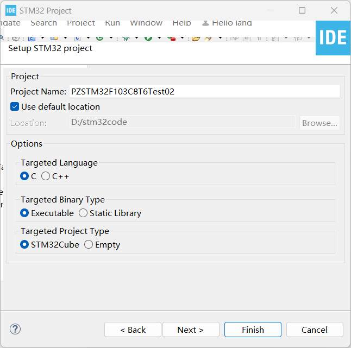Open the dialog help question-mark icon
The height and width of the screenshot is (348, 351).
(x=15, y=329)
